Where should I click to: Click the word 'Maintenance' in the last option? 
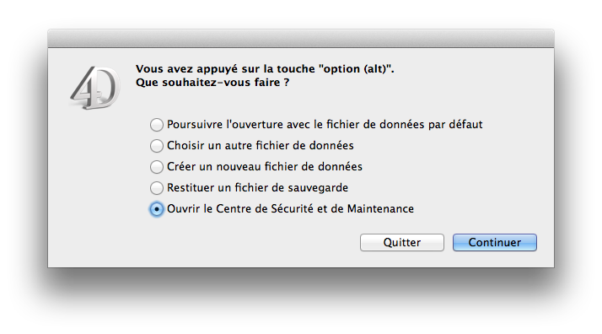coord(380,209)
